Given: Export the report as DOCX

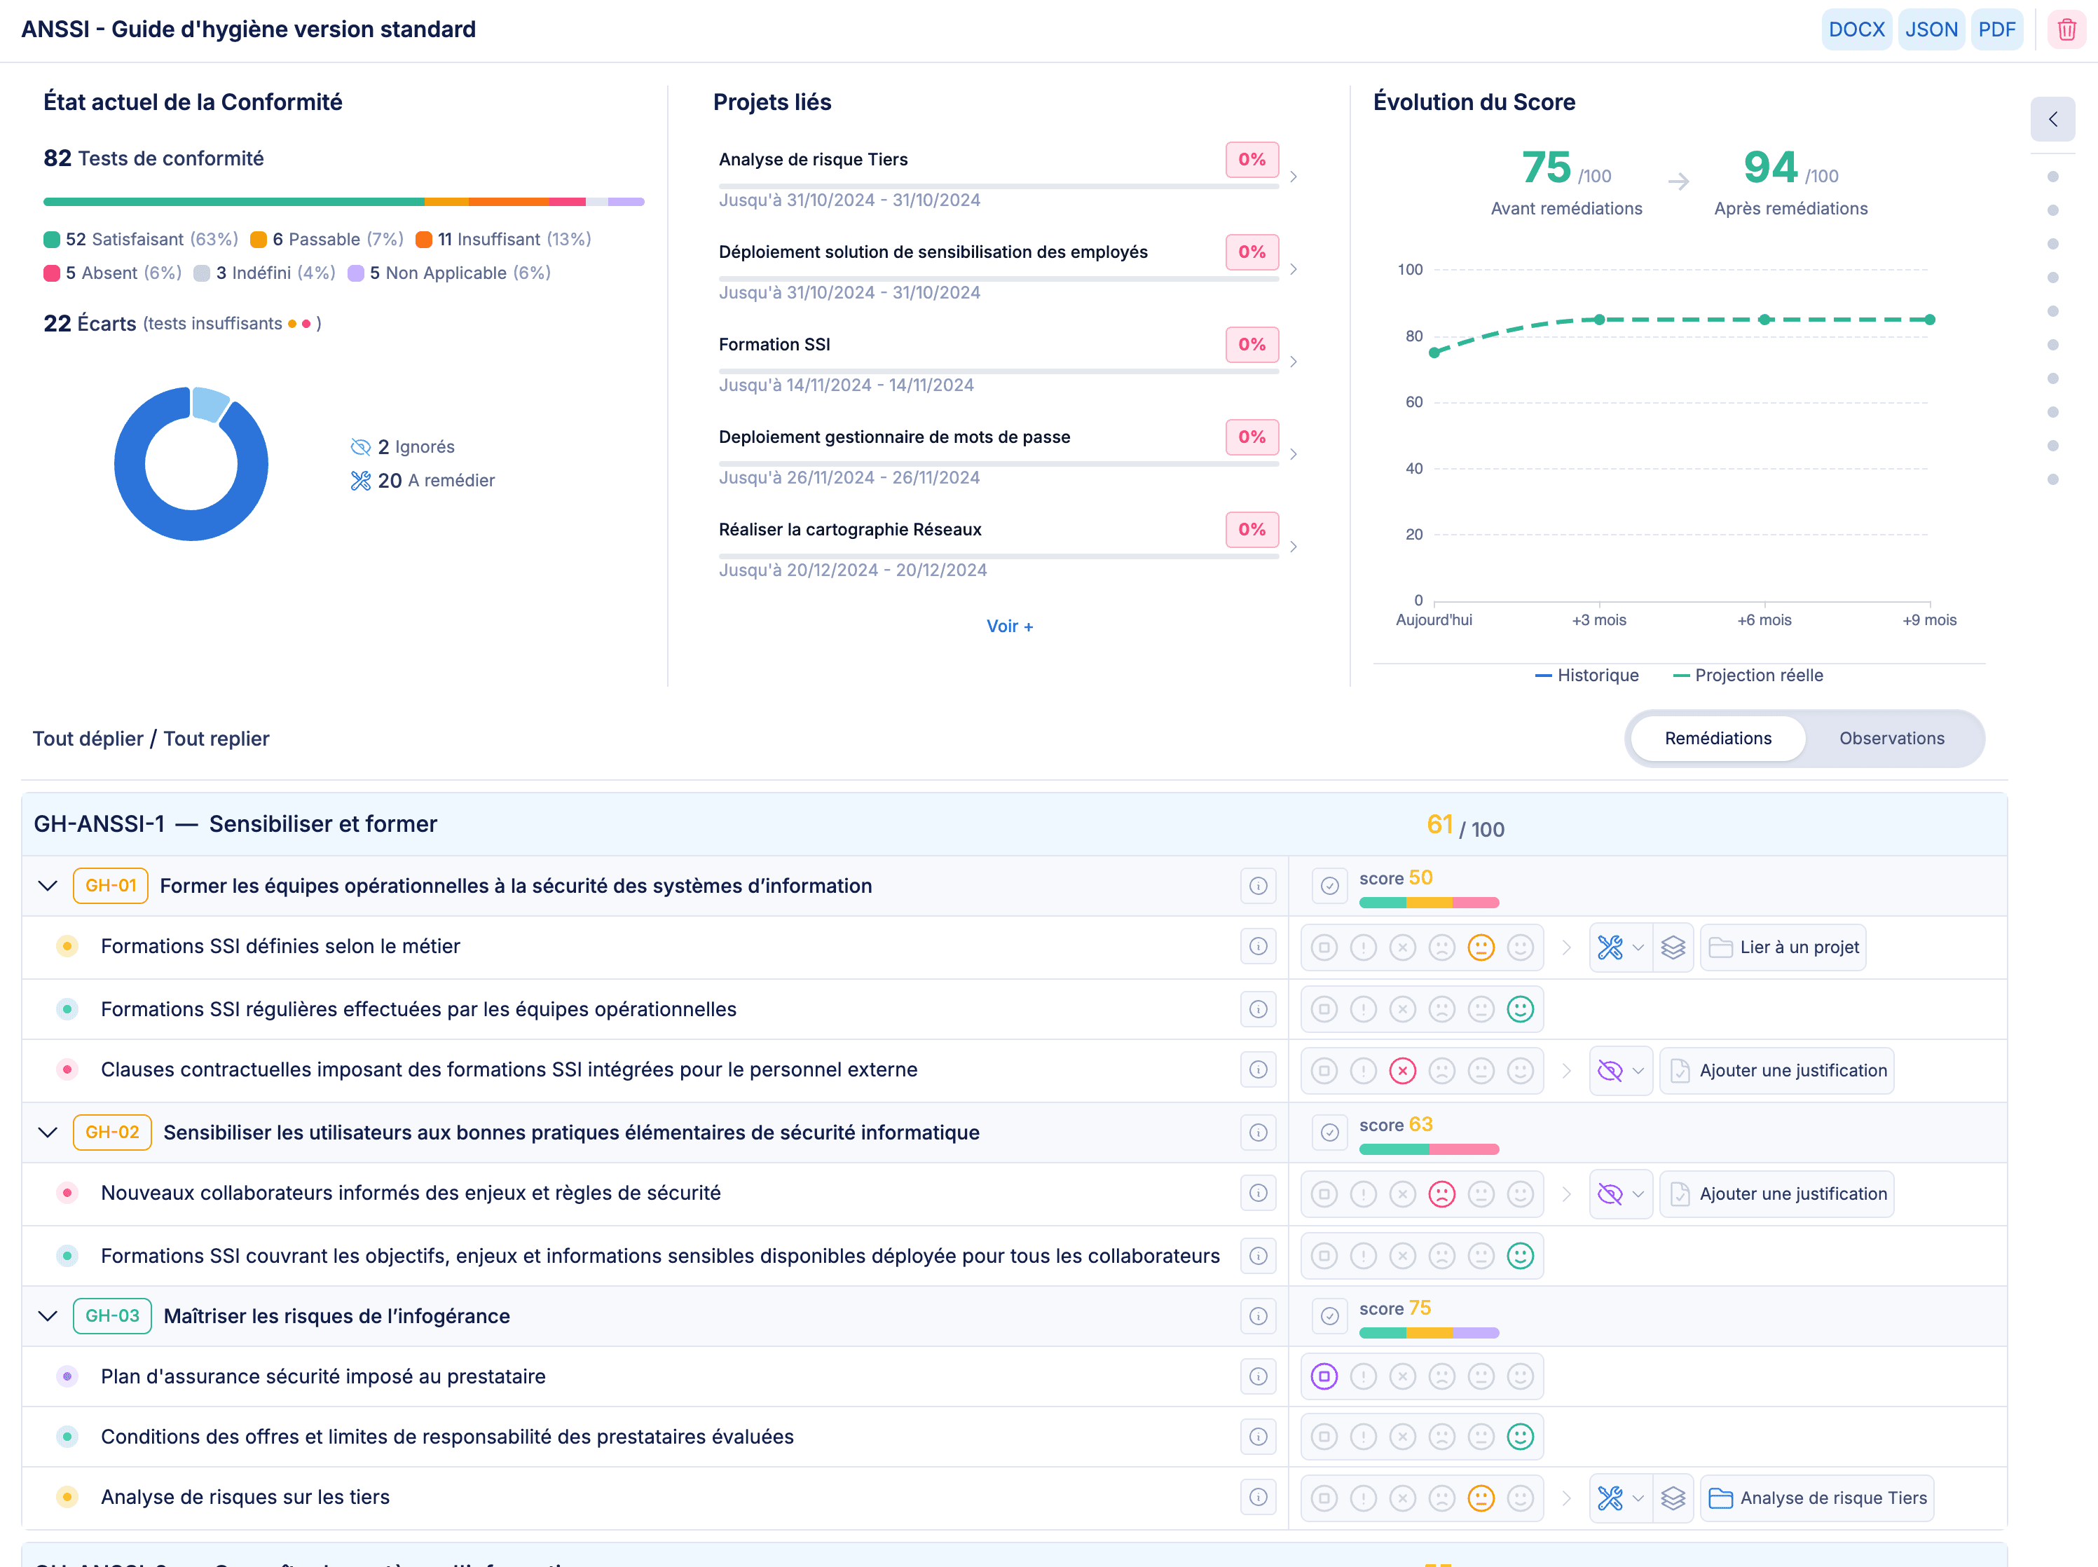Looking at the screenshot, I should 1856,29.
